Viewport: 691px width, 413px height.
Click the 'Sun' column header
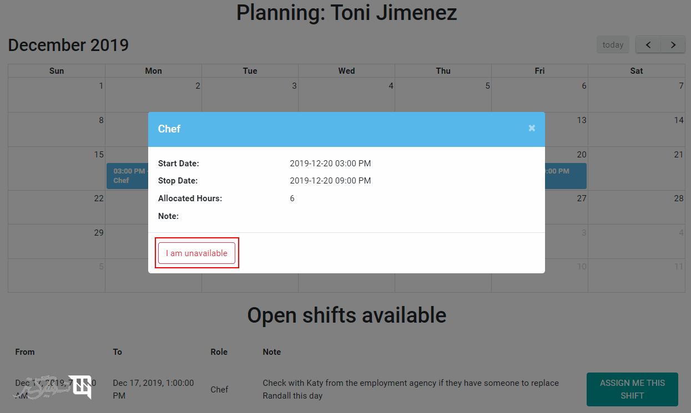(57, 71)
